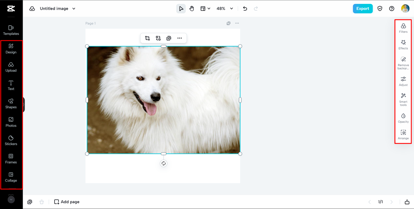Open the shield privacy icon
414x209 pixels.
(x=380, y=9)
